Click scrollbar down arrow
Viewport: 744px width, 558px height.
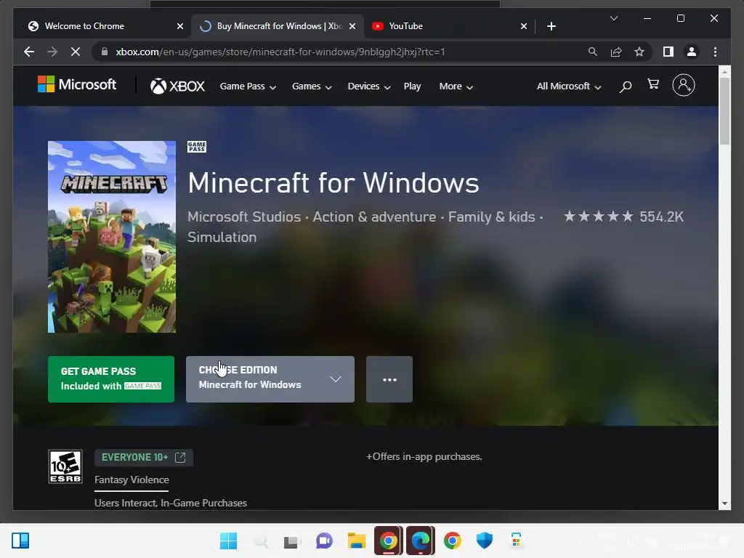(724, 504)
